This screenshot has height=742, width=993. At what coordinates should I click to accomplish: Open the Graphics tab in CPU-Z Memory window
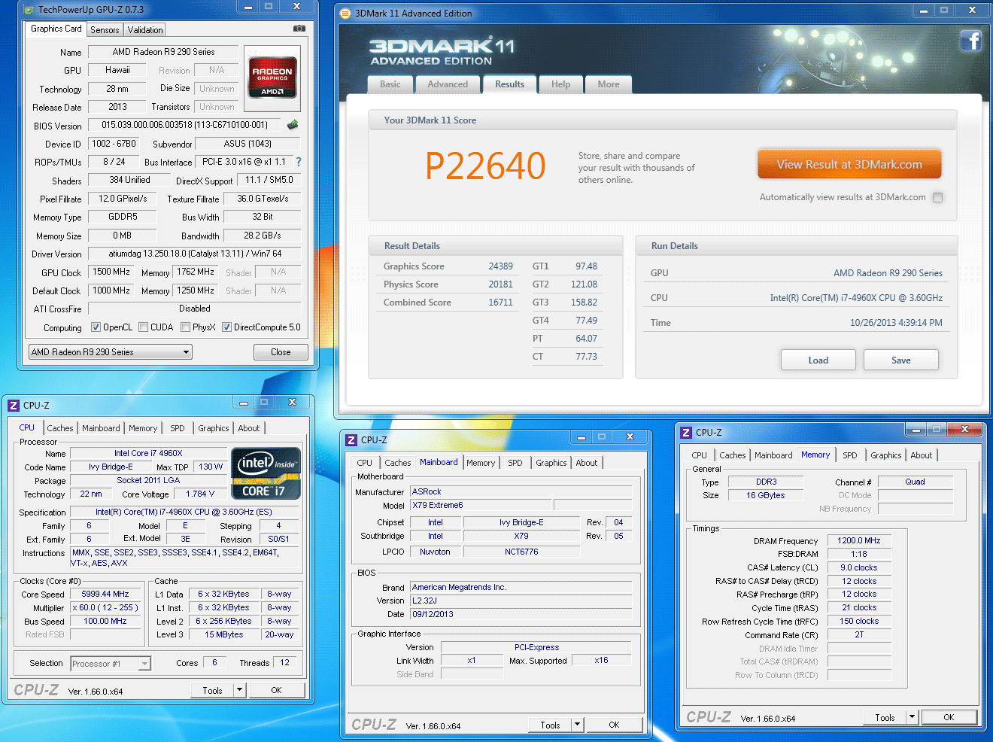click(x=885, y=455)
